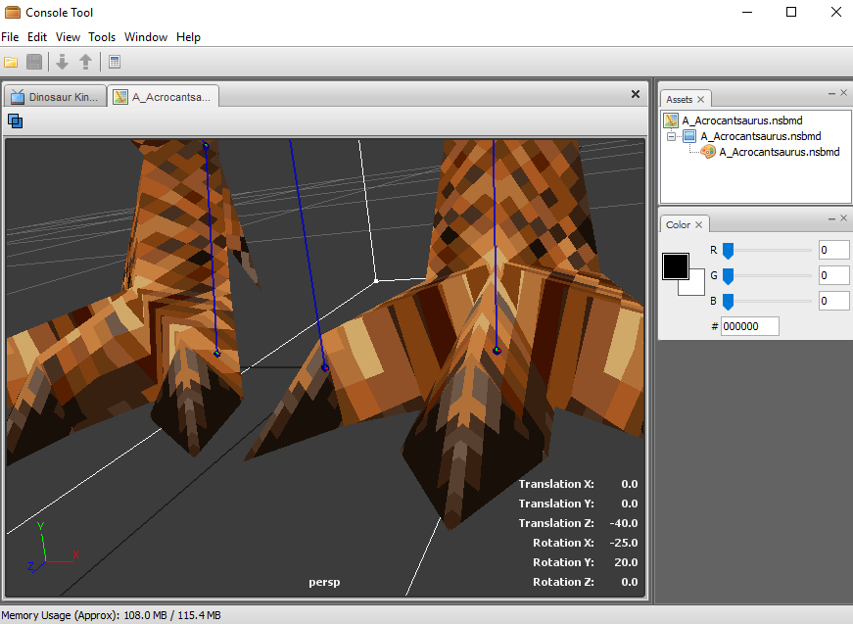Open the Window menu
Image resolution: width=853 pixels, height=624 pixels.
pyautogui.click(x=146, y=37)
